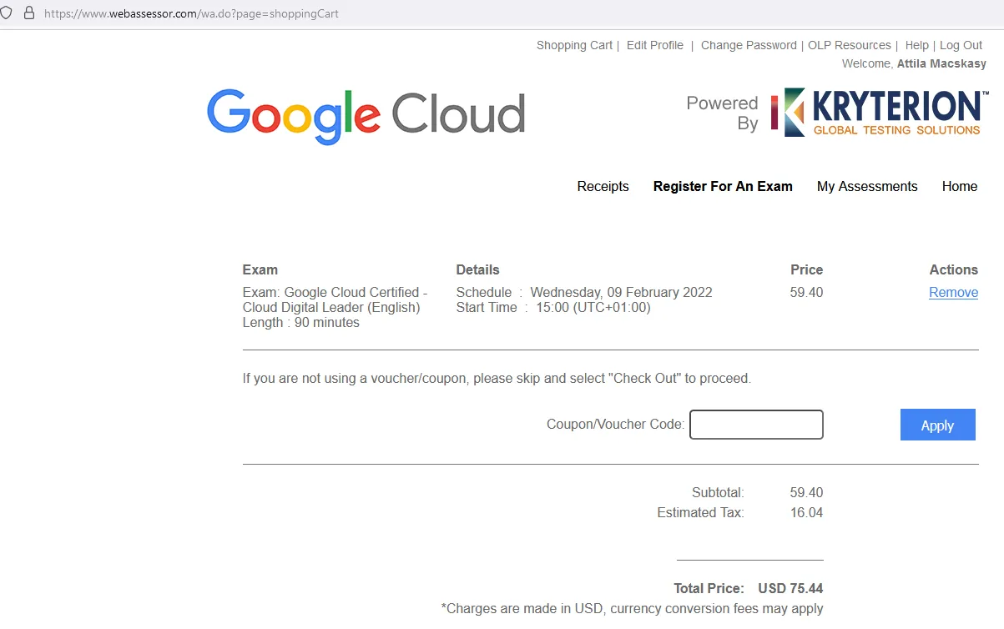This screenshot has width=1004, height=629.
Task: Click the Apply button
Action: pyautogui.click(x=937, y=425)
